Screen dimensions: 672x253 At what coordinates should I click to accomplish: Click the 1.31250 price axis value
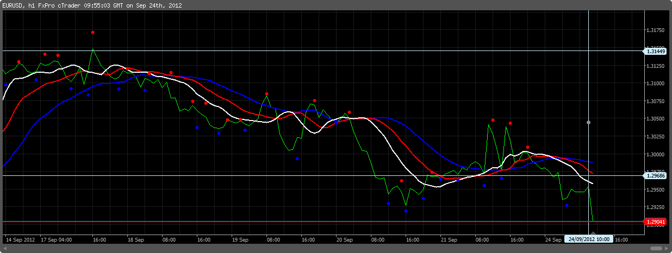tap(656, 66)
